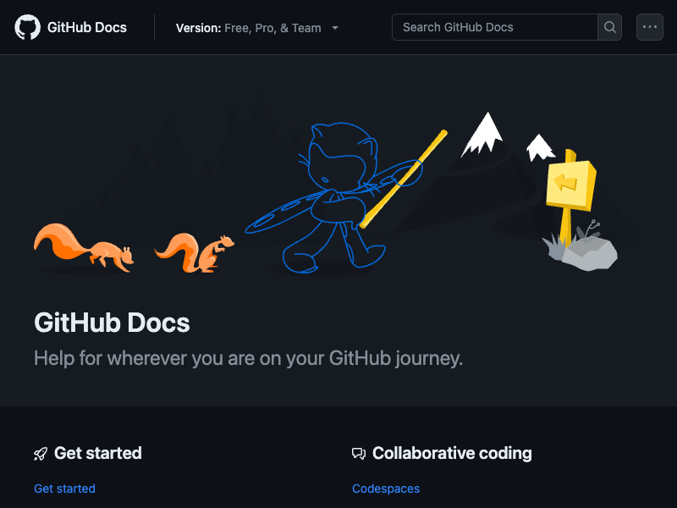
Task: Click the Get started section heading
Action: click(98, 453)
